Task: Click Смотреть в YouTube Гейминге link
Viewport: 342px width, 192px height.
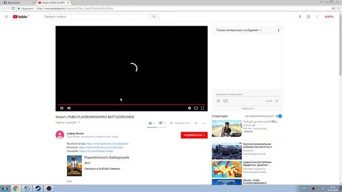Action: 102,169
